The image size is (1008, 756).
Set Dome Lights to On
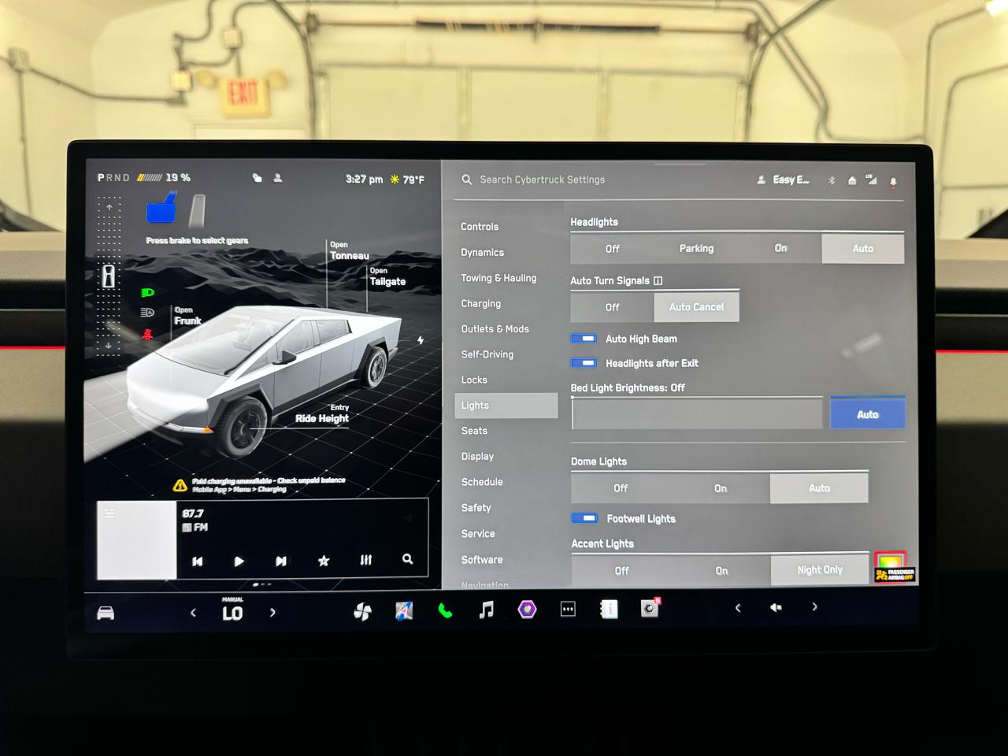pos(721,488)
